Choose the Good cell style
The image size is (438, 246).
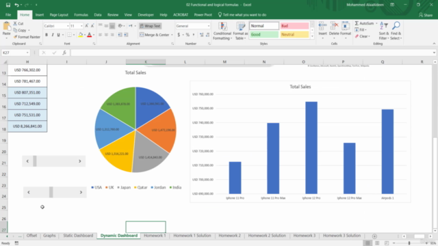264,34
